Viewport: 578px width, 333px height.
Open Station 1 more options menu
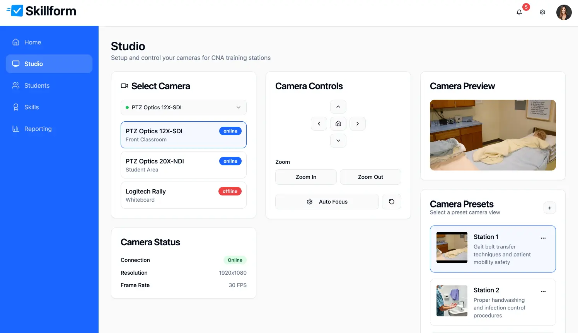point(543,238)
